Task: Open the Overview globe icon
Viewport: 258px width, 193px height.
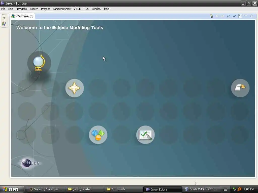Action: coord(39,63)
